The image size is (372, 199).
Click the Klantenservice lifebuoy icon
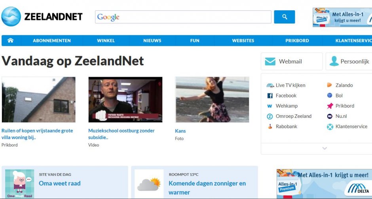pyautogui.click(x=330, y=127)
